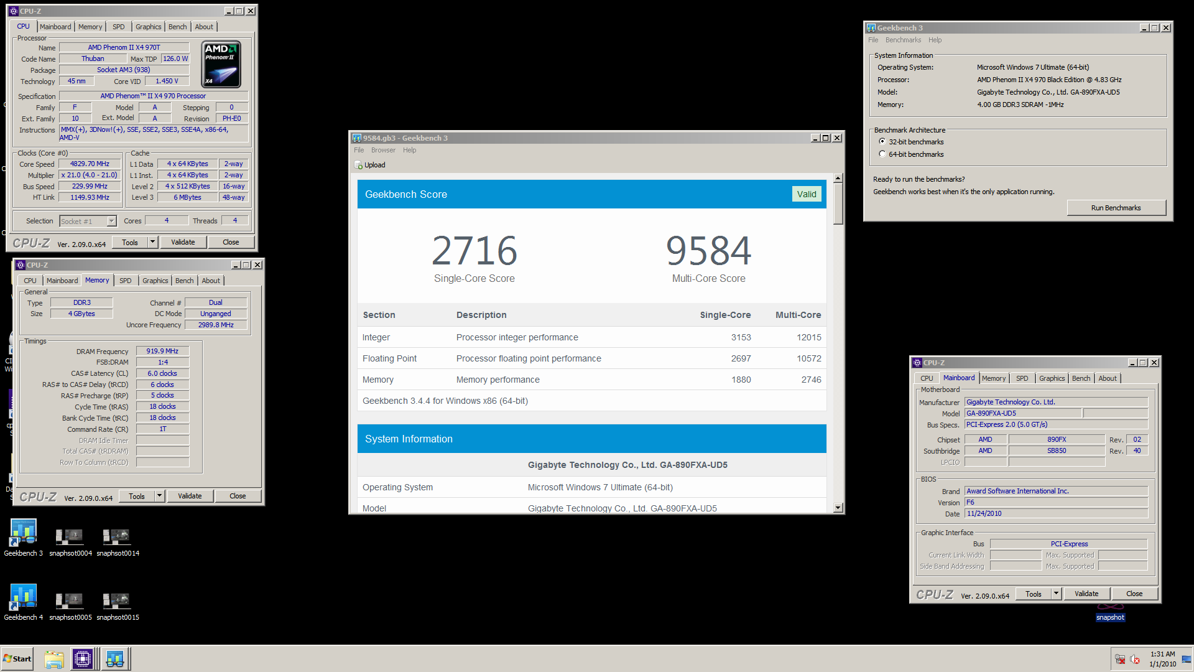Click the CPU-Z title icon of the CPU tab window

tap(13, 11)
